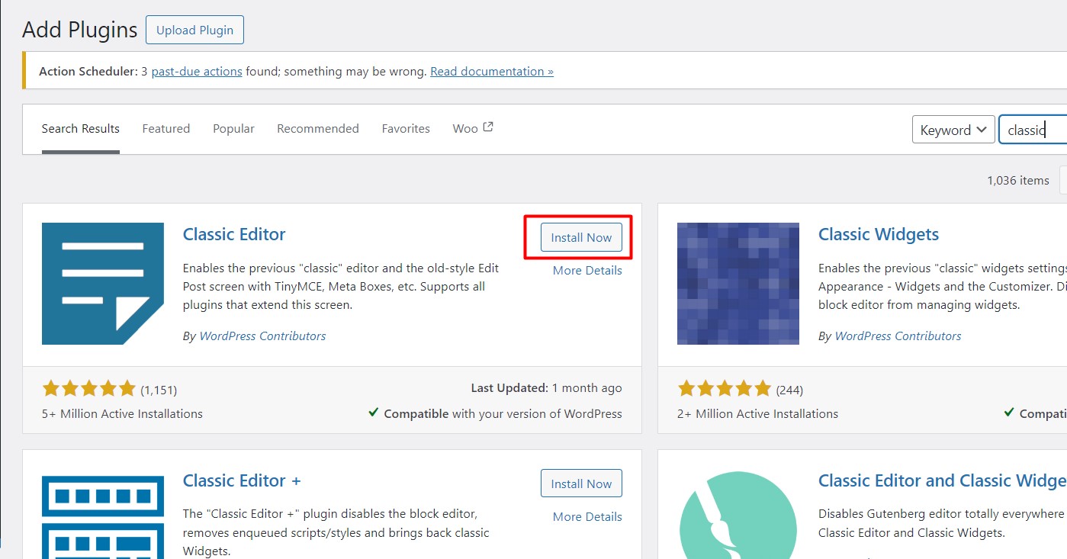Switch to the Featured tab
Viewport: 1067px width, 559px height.
[166, 128]
